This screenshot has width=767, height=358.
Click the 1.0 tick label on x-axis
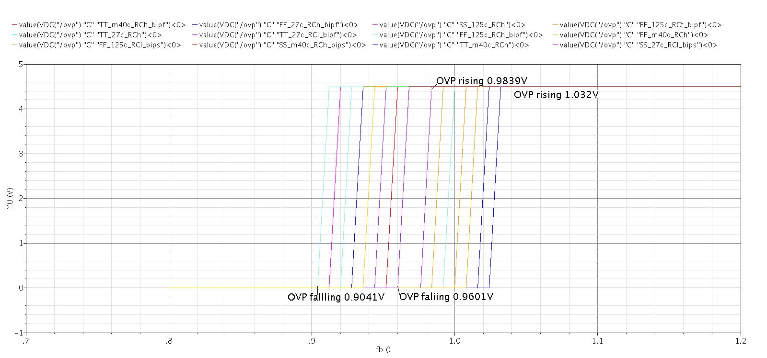[x=454, y=341]
